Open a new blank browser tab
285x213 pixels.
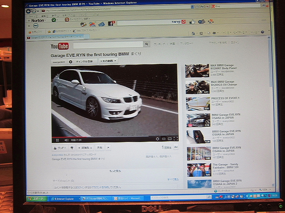pyautogui.click(x=87, y=37)
